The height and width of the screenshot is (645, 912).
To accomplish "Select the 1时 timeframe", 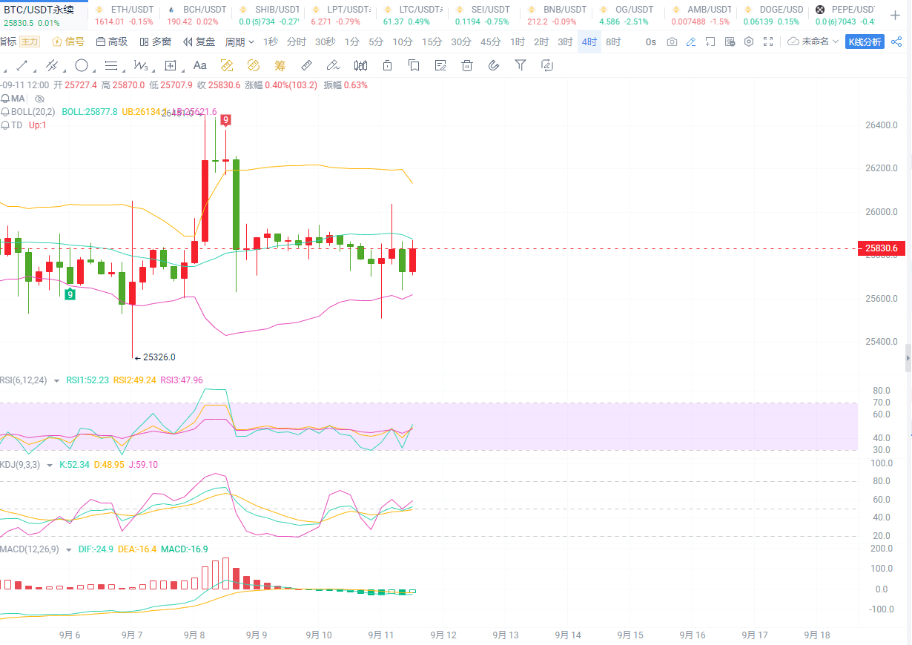I will click(518, 42).
